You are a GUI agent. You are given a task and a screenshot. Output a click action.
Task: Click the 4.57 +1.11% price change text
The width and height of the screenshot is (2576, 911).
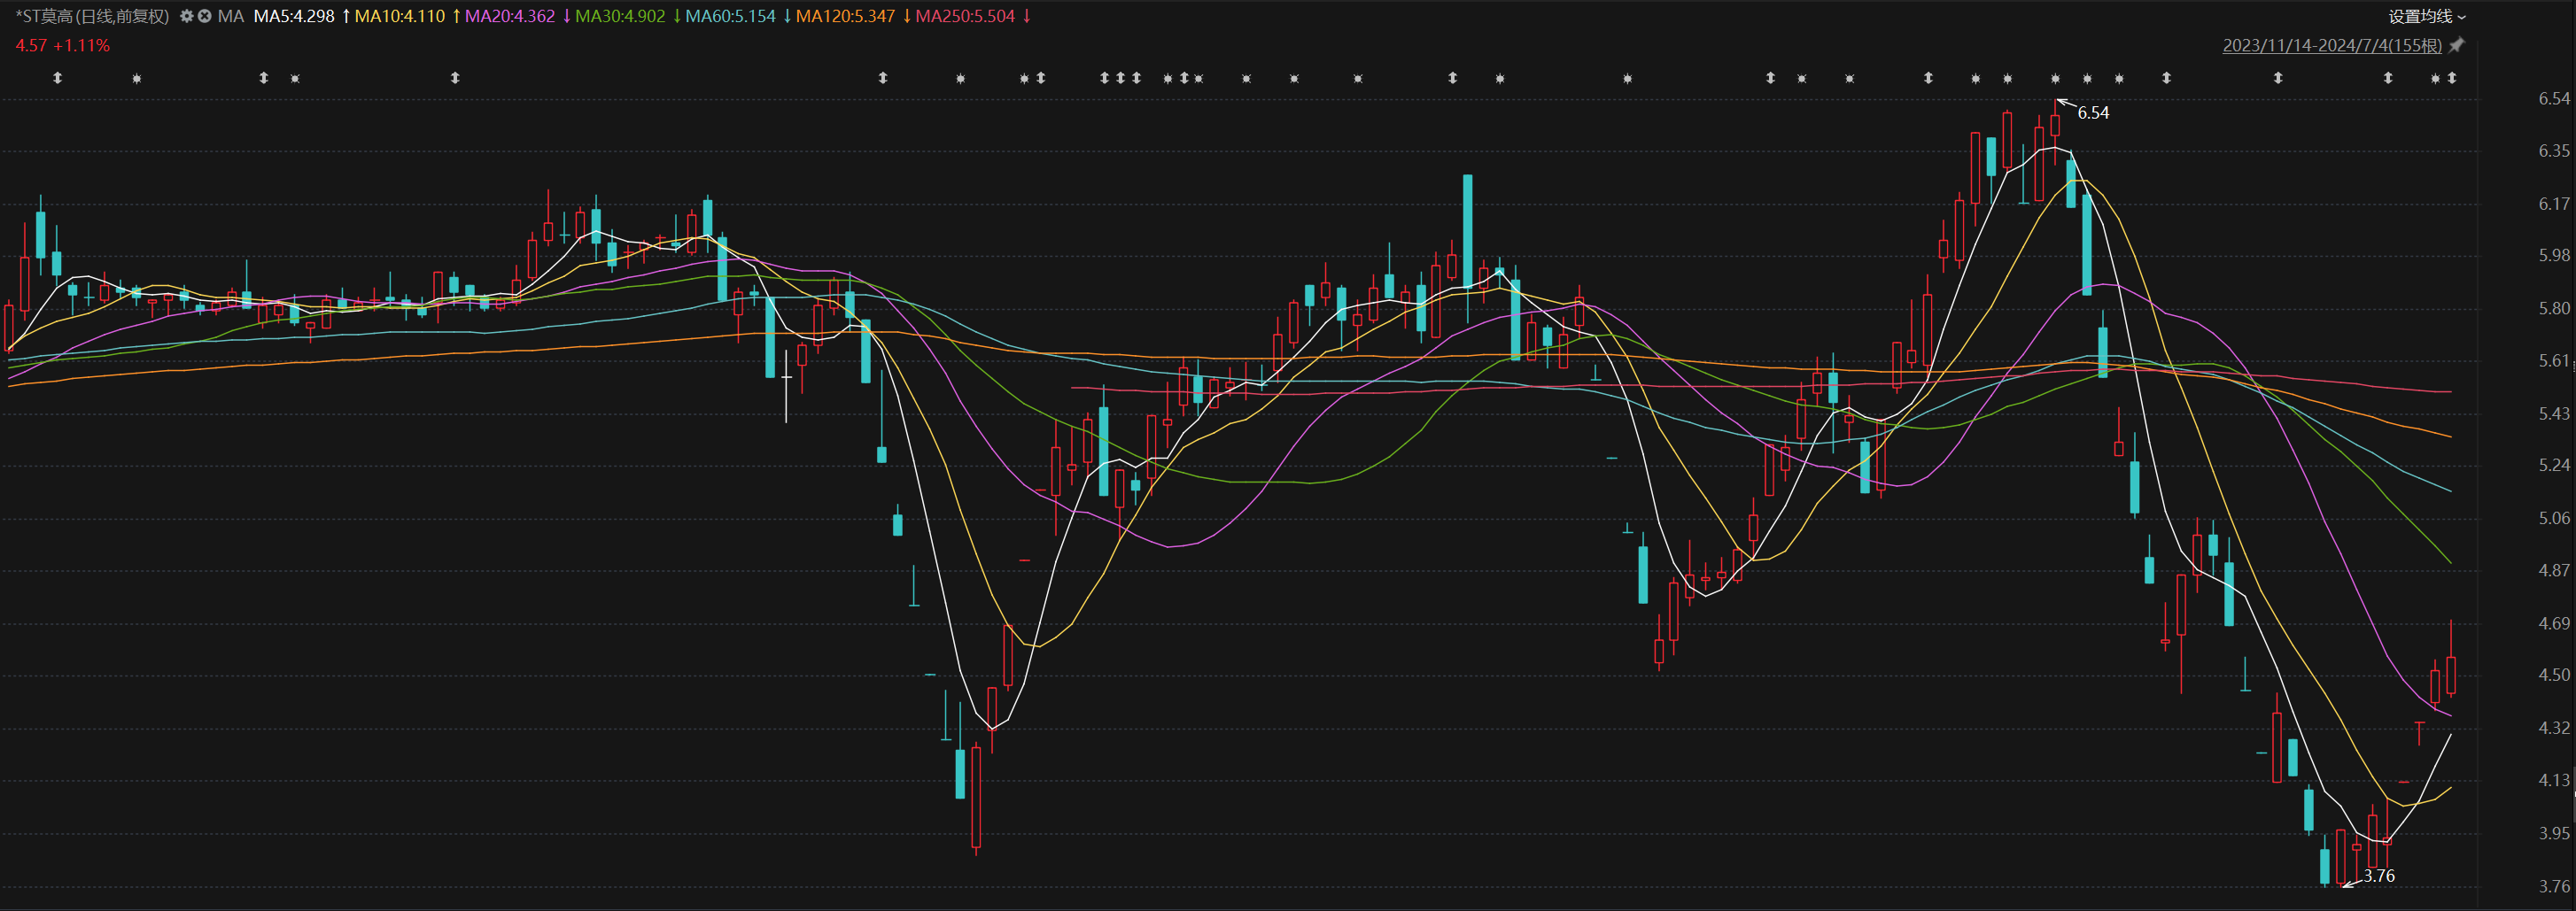pos(63,45)
